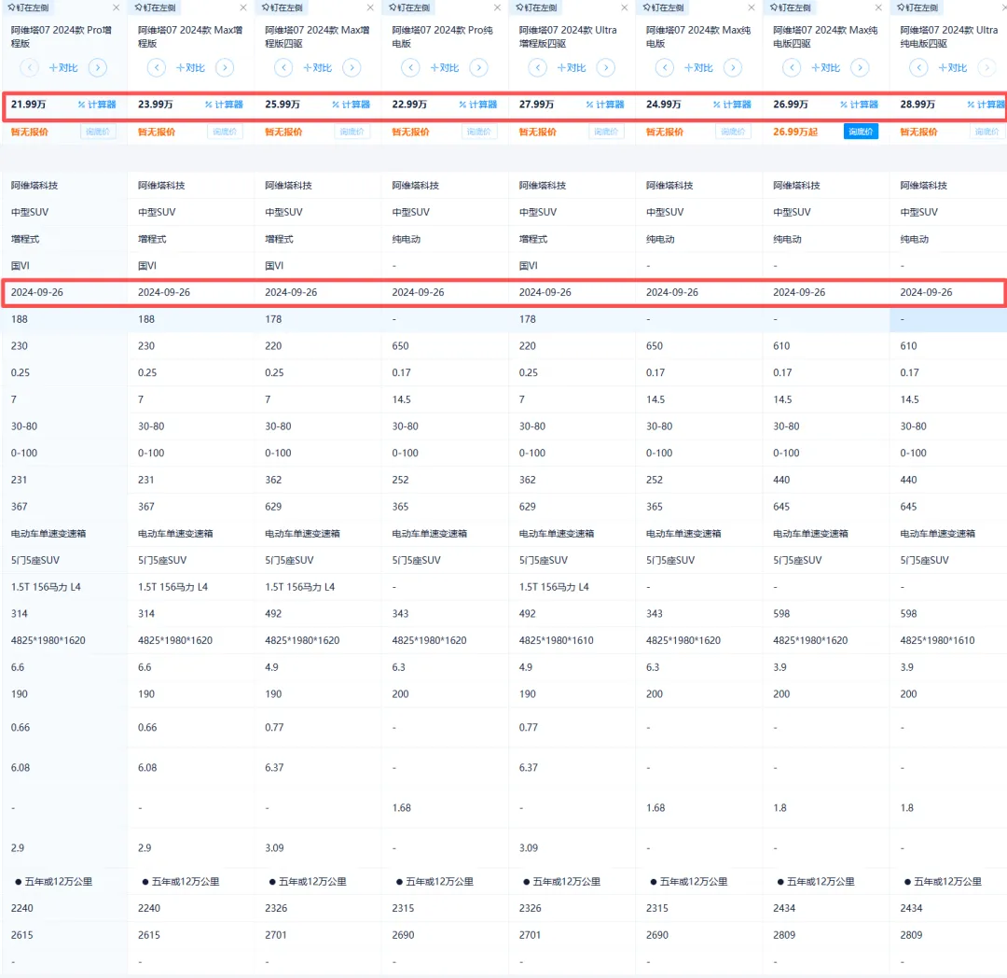1007x978 pixels.
Task: Shift Ultra纯电版四驱 column left
Action: [919, 67]
